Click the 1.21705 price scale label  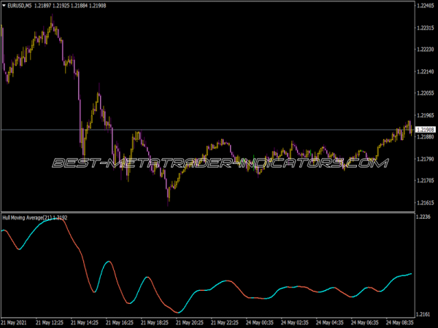pyautogui.click(x=425, y=180)
